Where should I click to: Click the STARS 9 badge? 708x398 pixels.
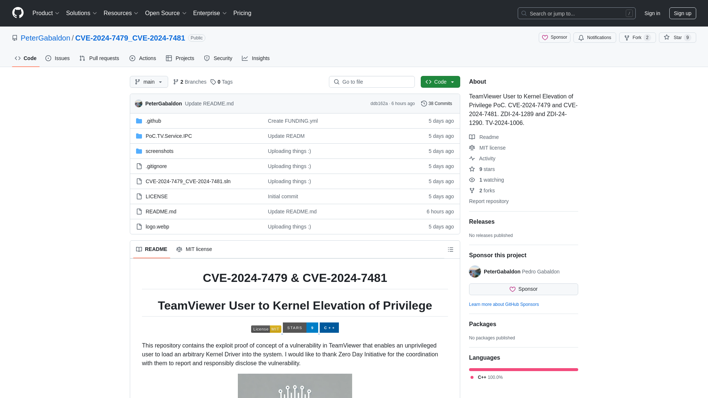(300, 328)
